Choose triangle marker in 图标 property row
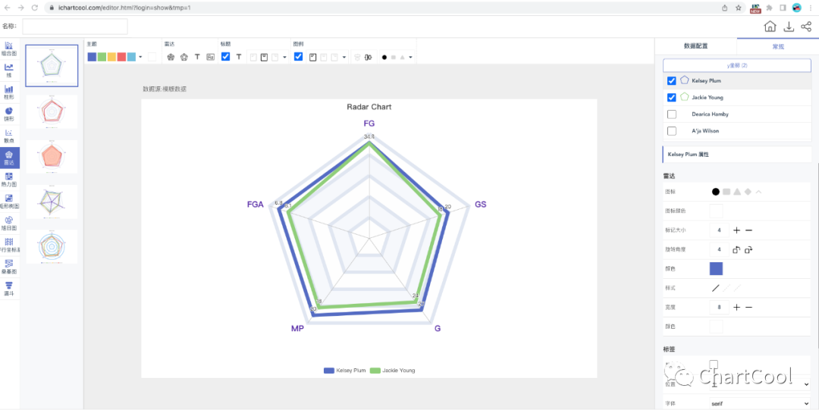The image size is (819, 410). tap(737, 192)
